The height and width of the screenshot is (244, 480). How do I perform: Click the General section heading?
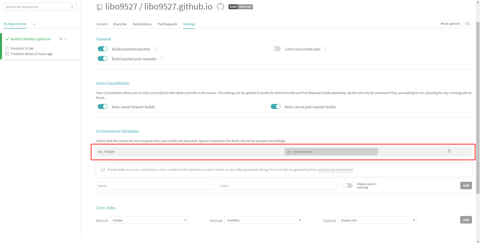point(103,39)
